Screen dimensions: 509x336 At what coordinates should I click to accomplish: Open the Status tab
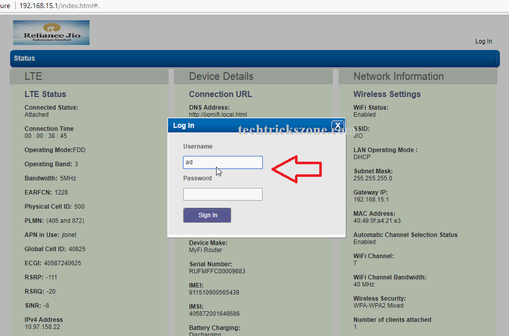point(24,59)
